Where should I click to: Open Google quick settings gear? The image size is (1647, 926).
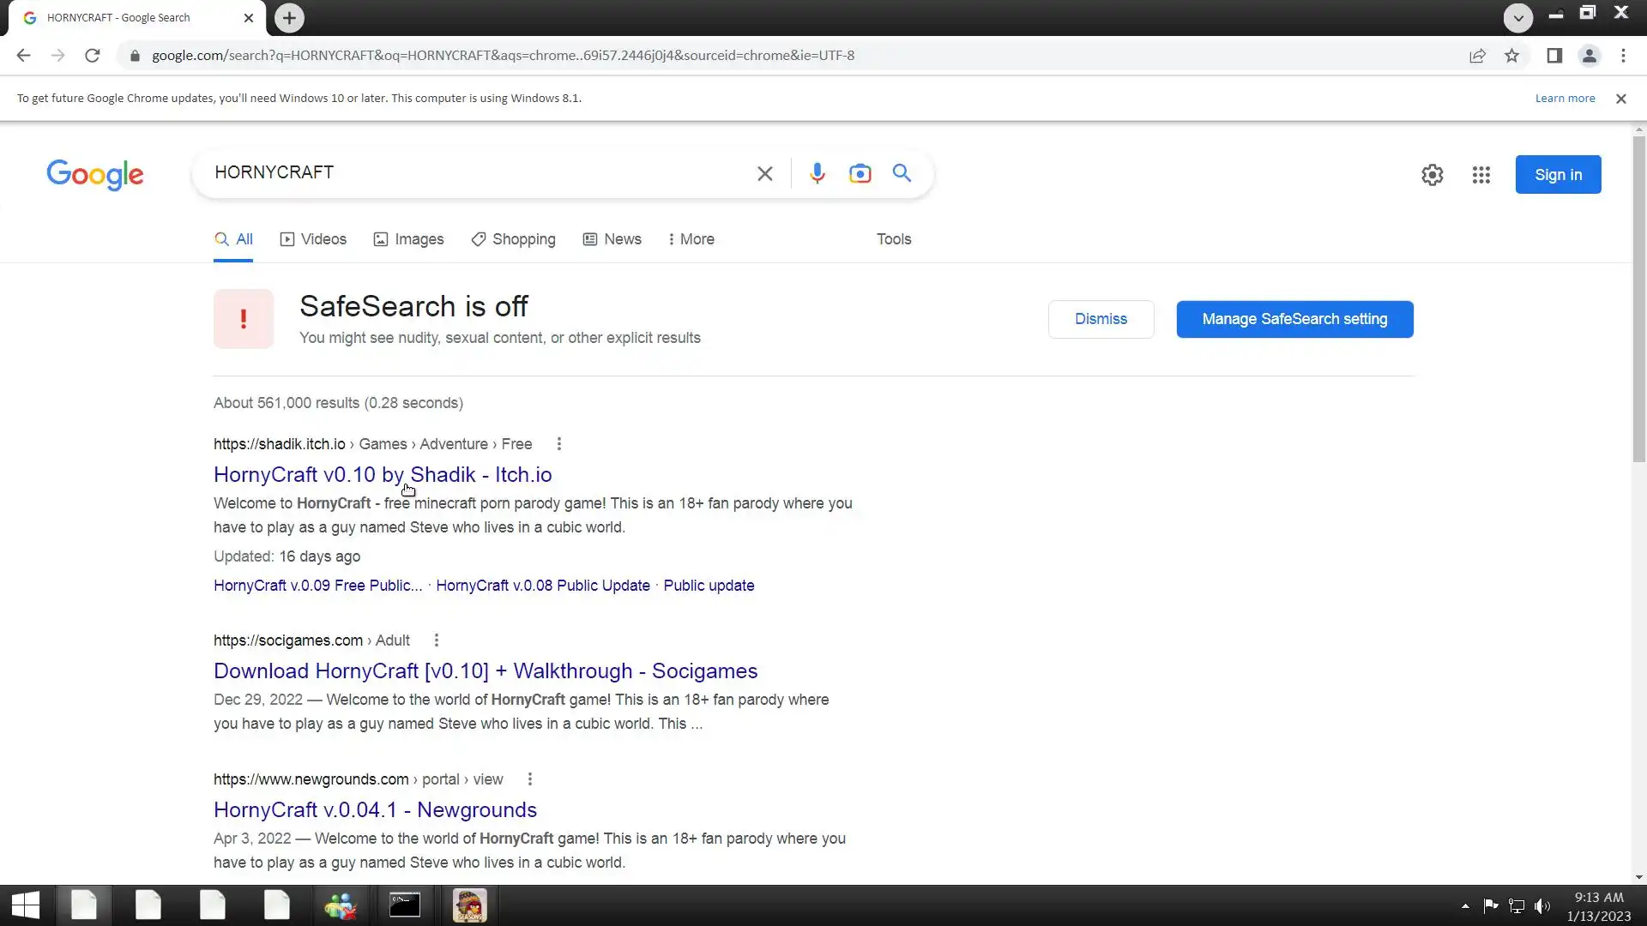pos(1432,175)
